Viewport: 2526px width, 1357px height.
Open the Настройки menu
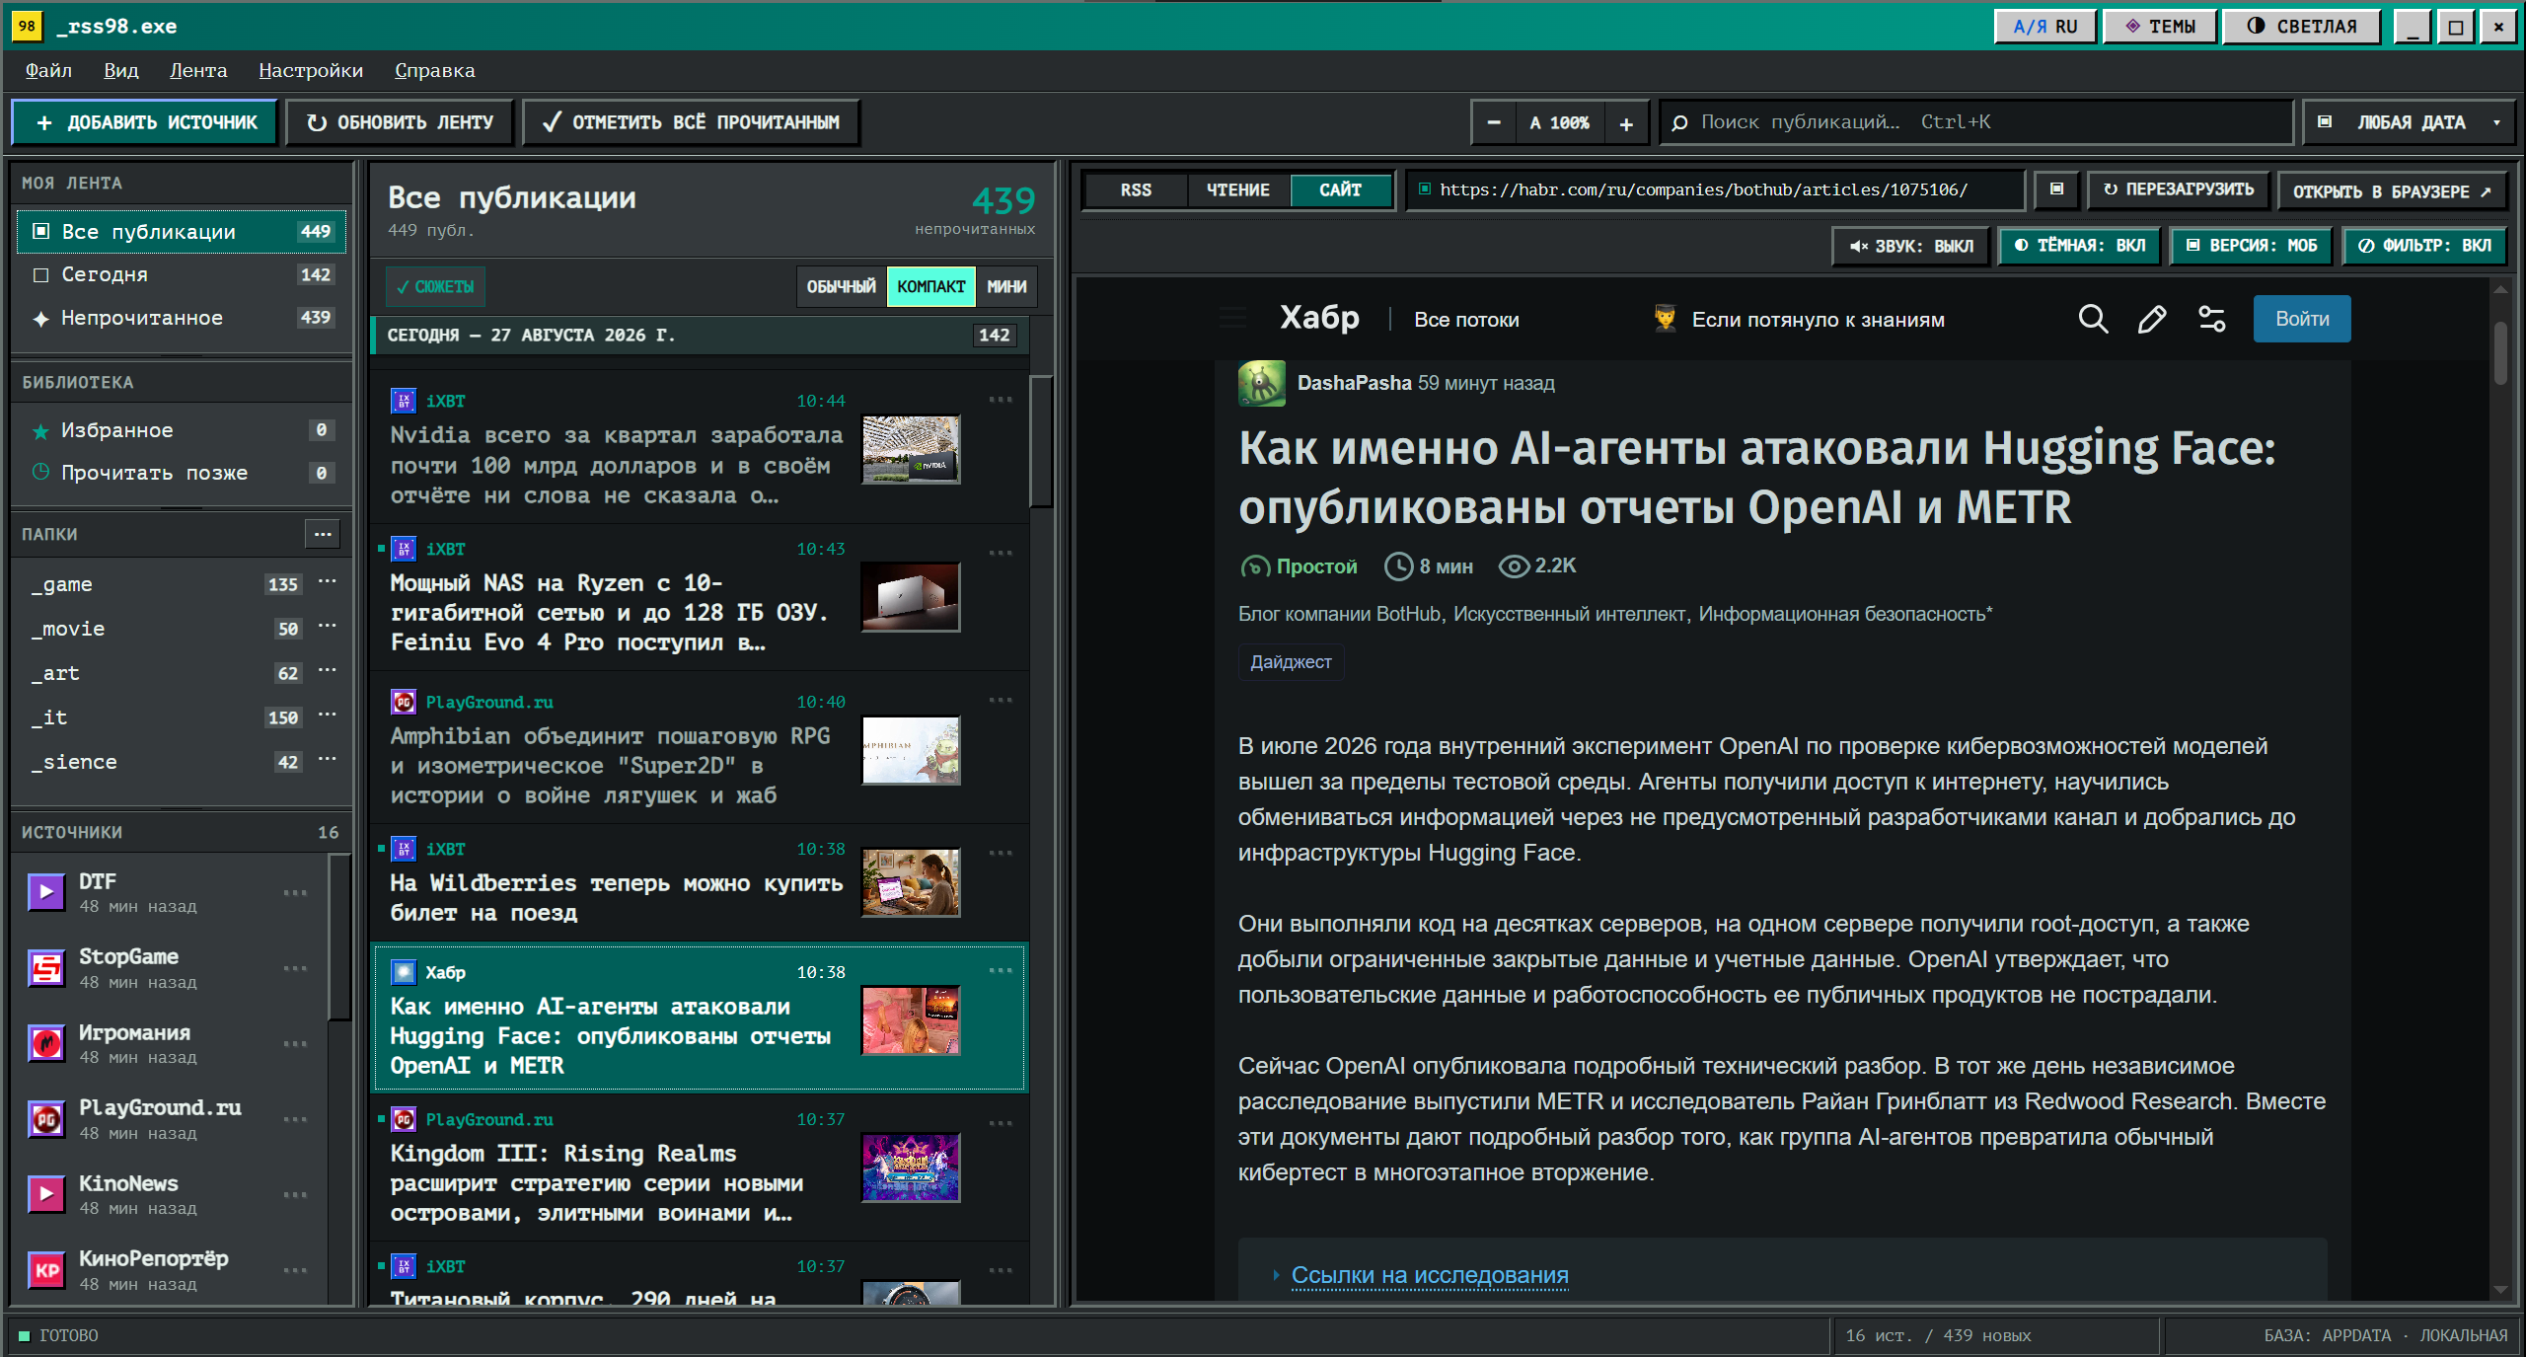[311, 70]
